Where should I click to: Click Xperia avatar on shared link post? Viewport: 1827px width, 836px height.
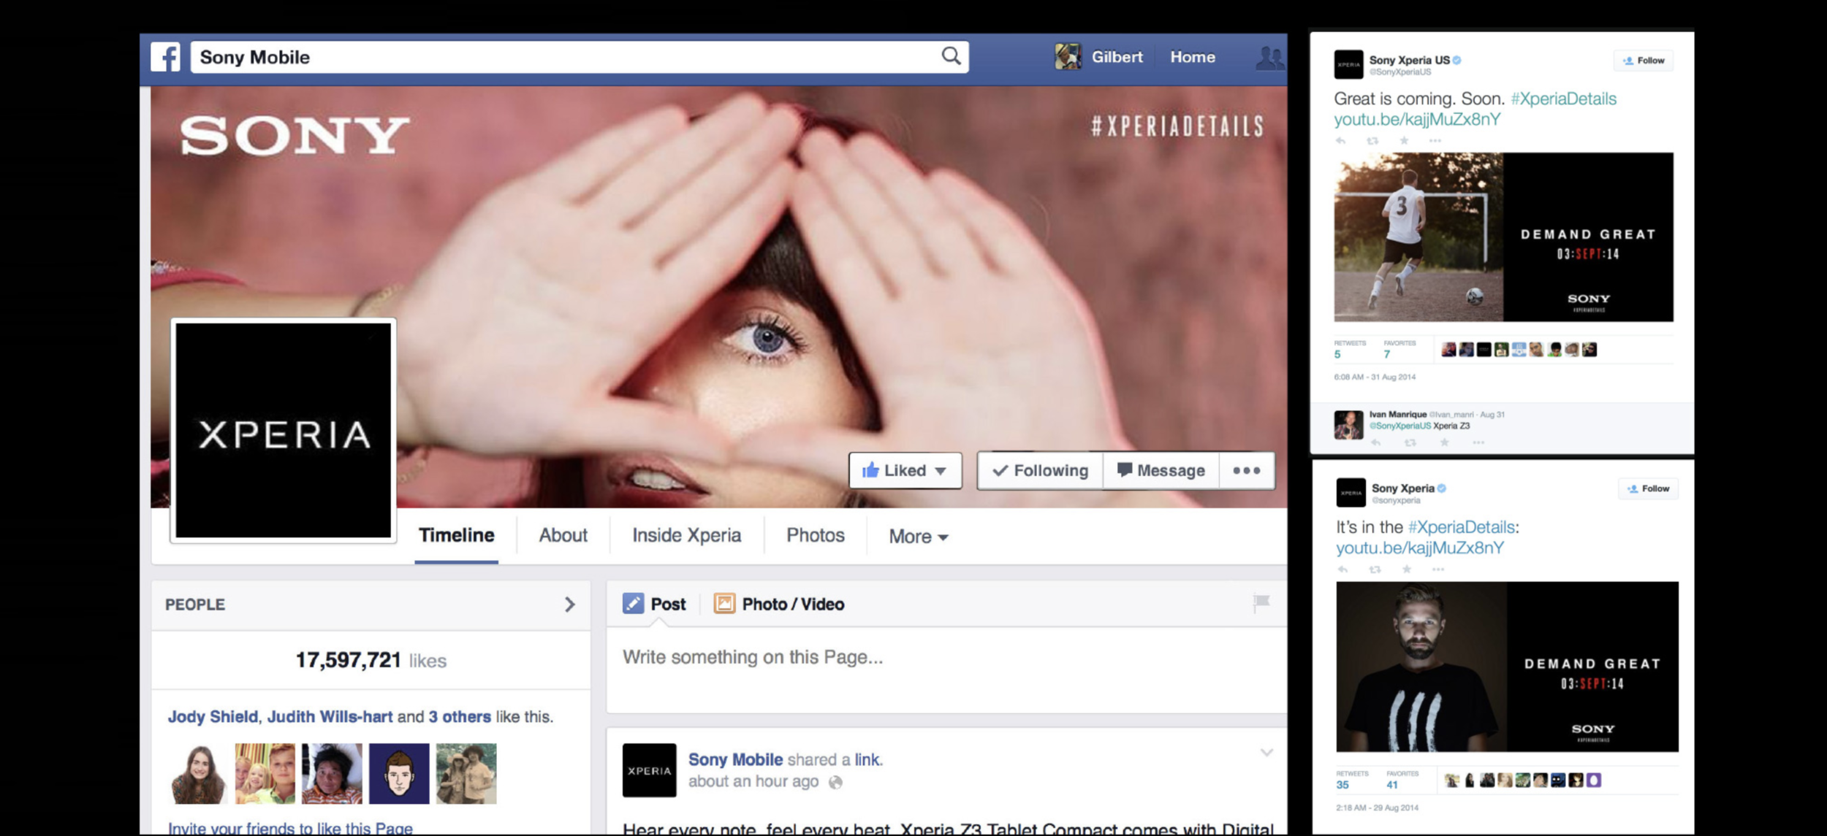click(649, 770)
